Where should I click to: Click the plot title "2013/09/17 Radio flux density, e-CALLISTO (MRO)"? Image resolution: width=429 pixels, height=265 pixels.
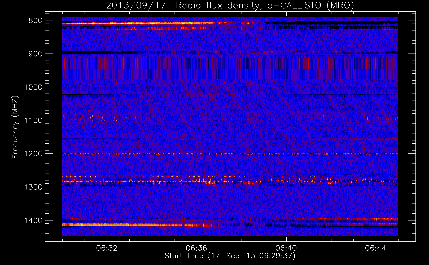pos(230,5)
